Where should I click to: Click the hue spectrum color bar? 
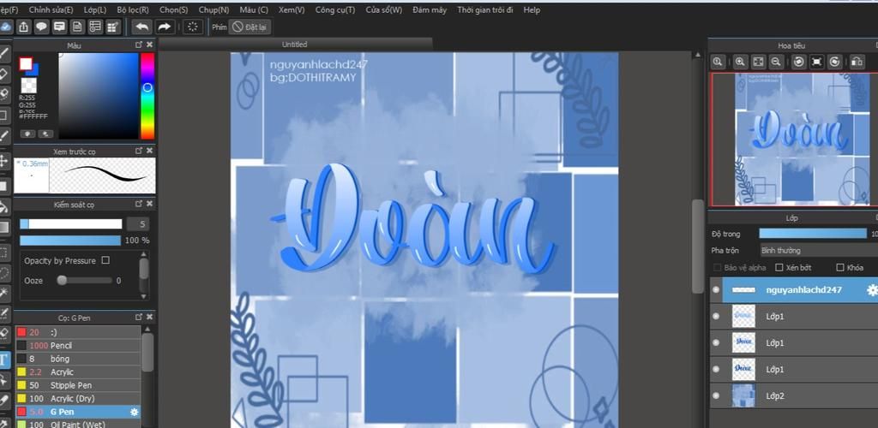click(147, 96)
